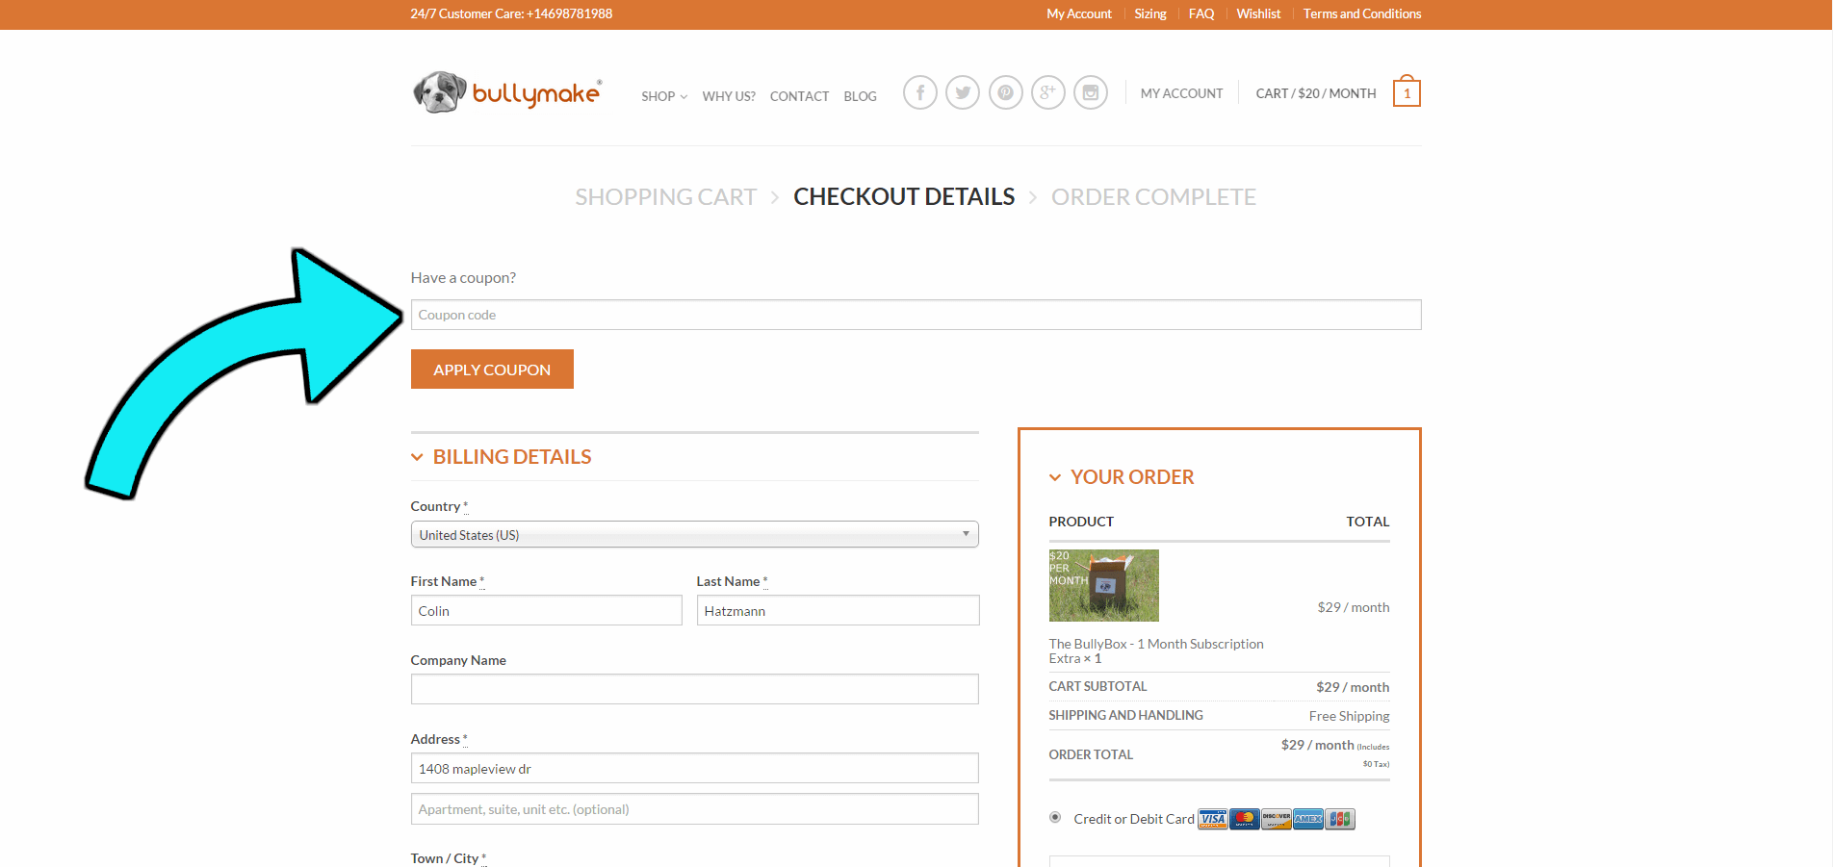Open CONTACT menu item
1833x867 pixels.
(799, 96)
